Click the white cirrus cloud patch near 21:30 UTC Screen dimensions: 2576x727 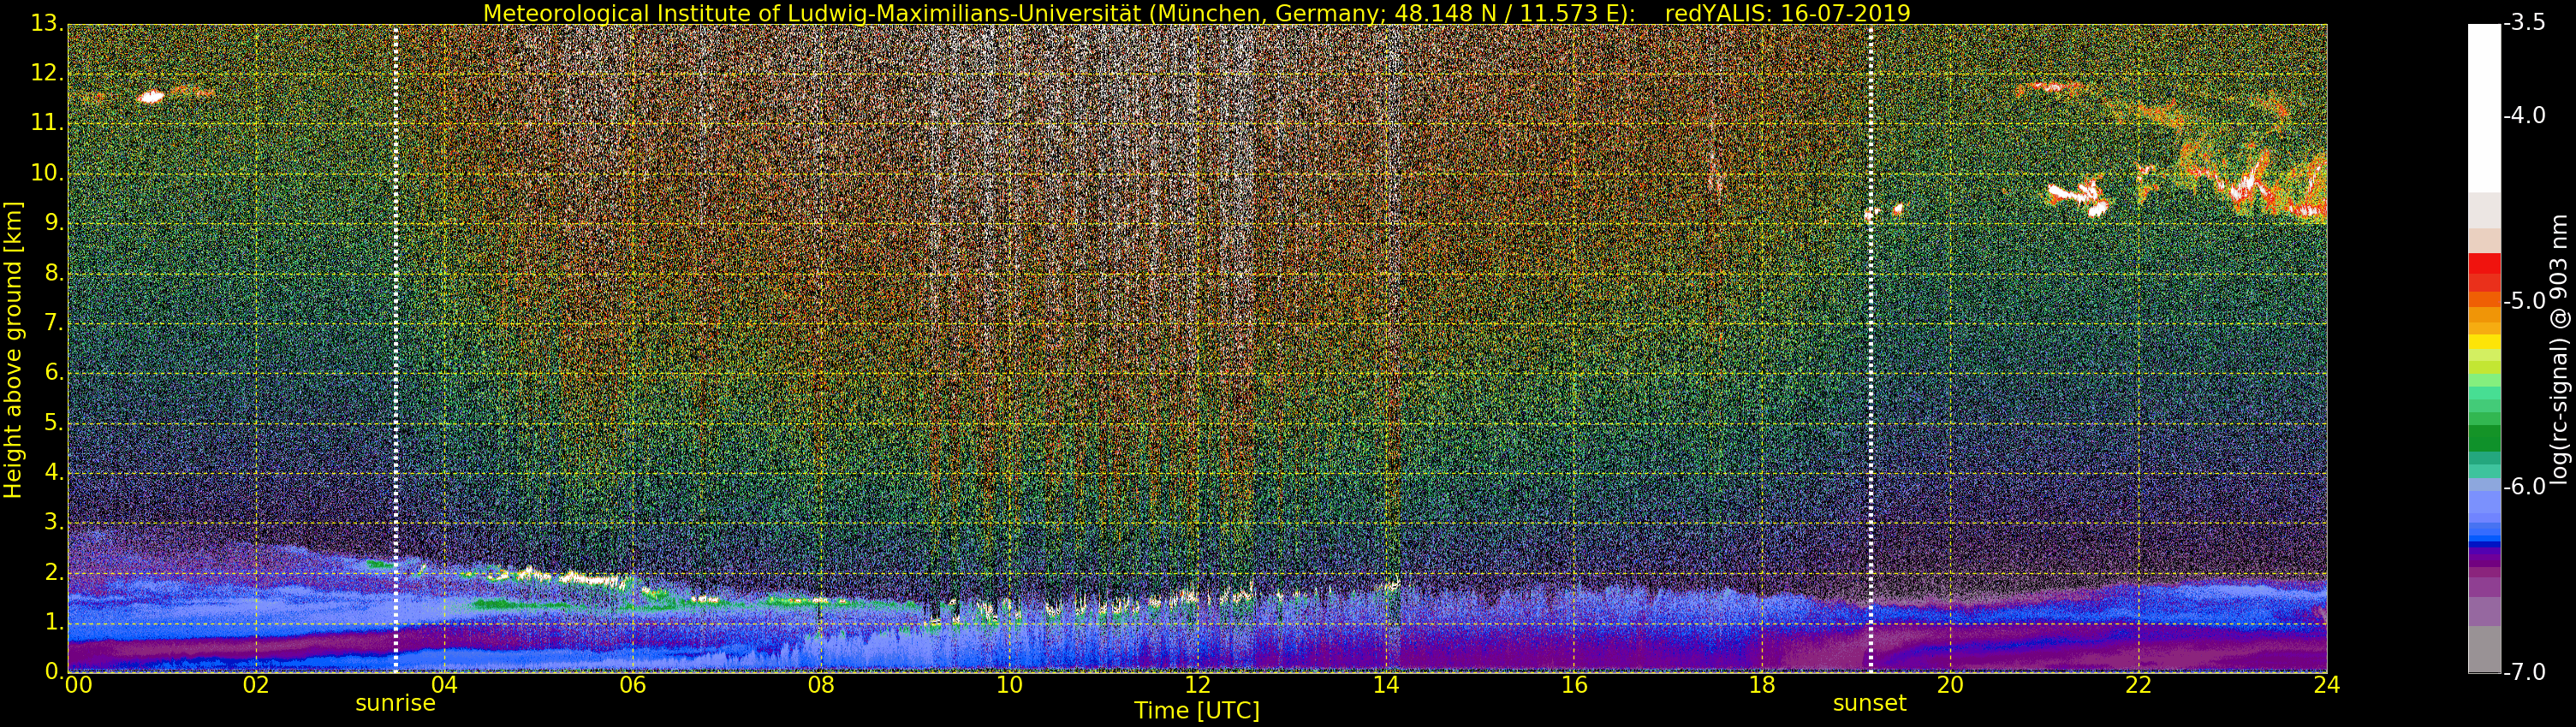[x=2078, y=196]
